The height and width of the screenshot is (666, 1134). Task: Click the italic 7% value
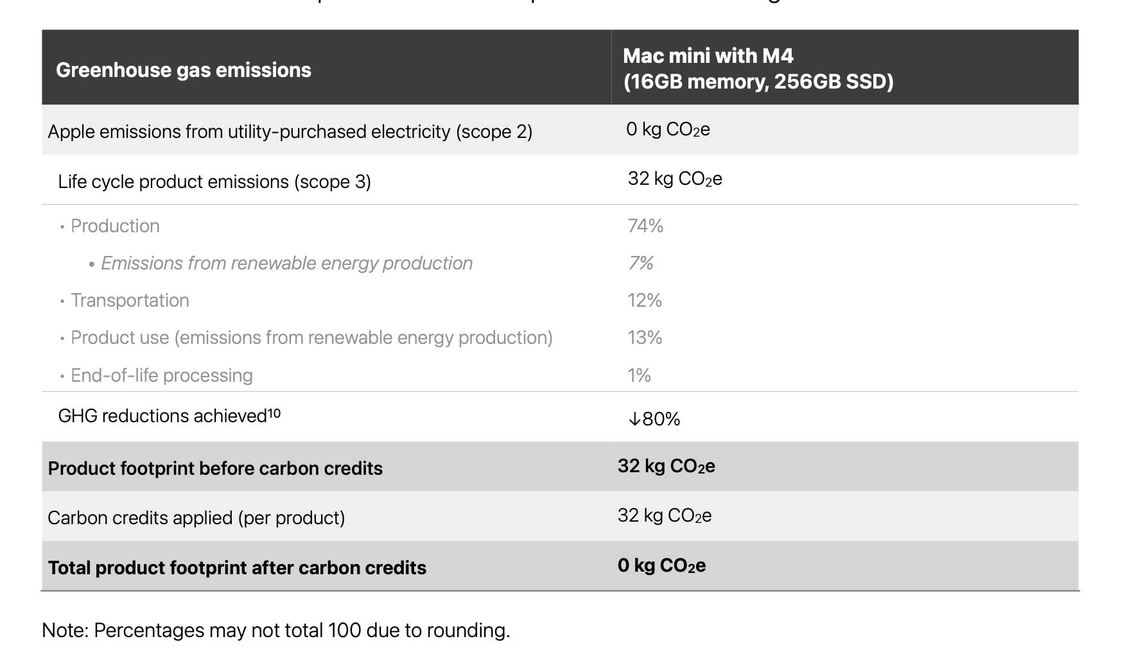(x=641, y=263)
